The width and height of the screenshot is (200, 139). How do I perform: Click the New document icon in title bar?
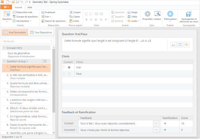(8, 2)
